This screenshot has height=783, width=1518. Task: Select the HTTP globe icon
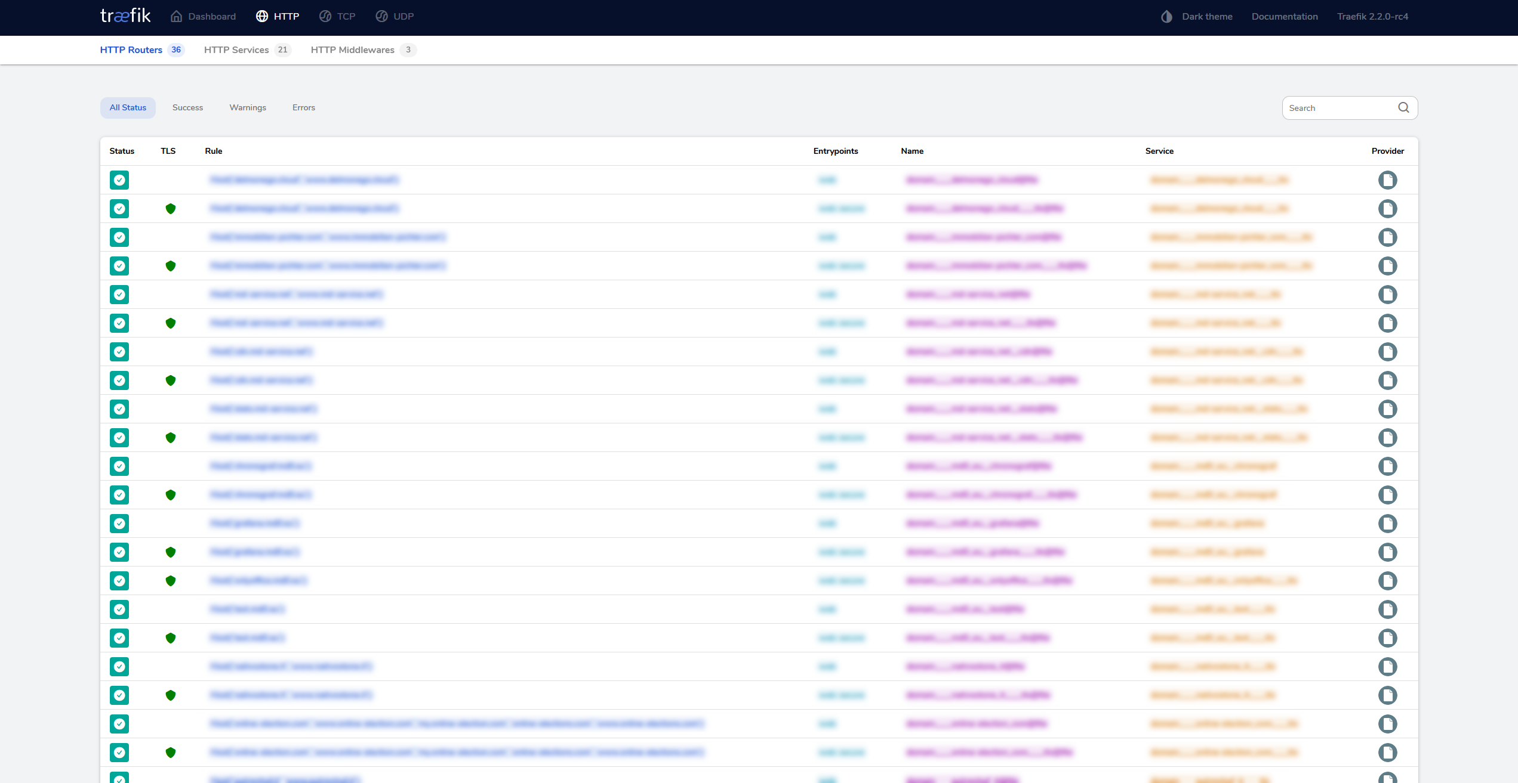(x=262, y=16)
